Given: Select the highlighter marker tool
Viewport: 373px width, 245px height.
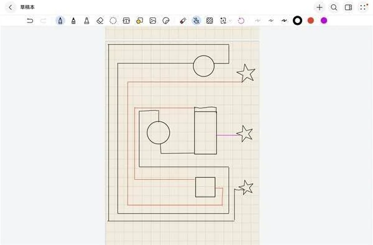Looking at the screenshot, I should (87, 21).
